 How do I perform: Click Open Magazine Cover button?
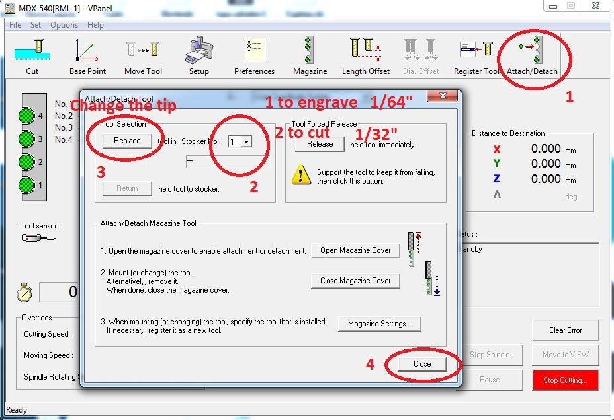(355, 250)
